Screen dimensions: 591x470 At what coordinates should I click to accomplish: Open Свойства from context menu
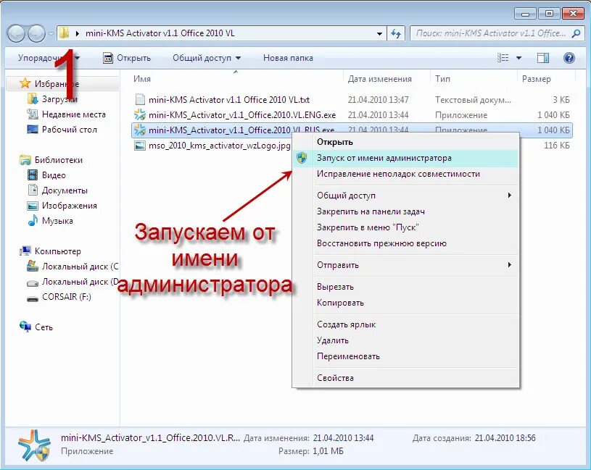[405, 378]
